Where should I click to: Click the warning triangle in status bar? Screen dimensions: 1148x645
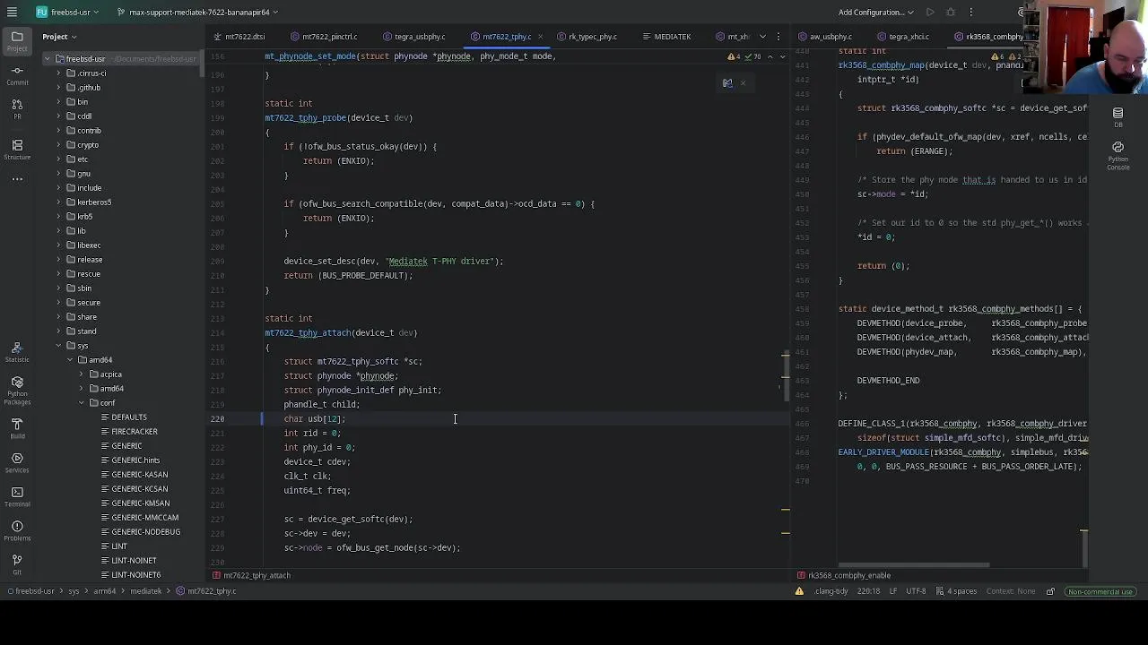(x=798, y=591)
